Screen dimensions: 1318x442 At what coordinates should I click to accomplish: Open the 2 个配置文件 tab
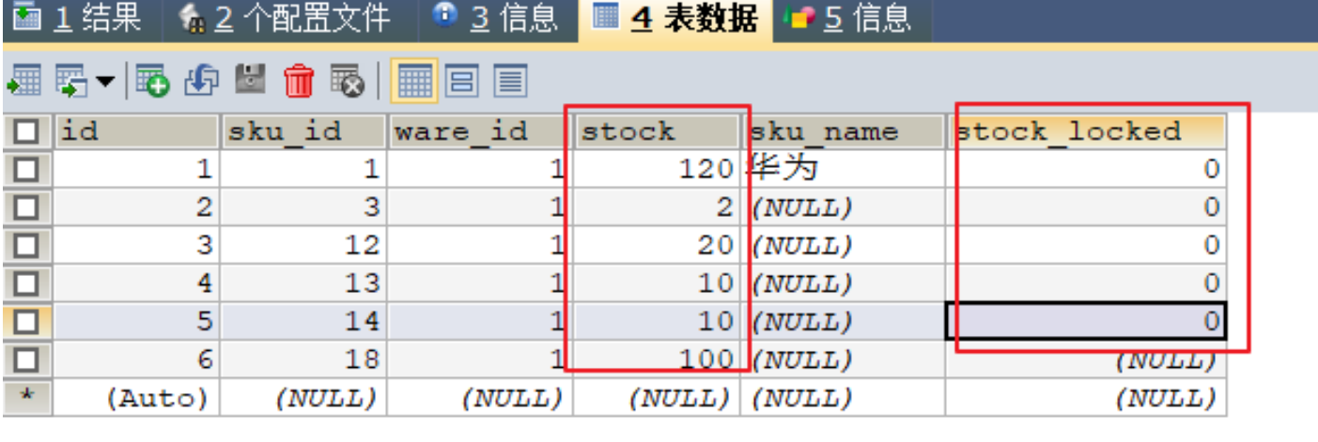pos(287,20)
